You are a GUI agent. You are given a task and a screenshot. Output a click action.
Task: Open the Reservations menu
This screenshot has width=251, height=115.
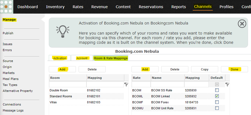tap(151, 7)
